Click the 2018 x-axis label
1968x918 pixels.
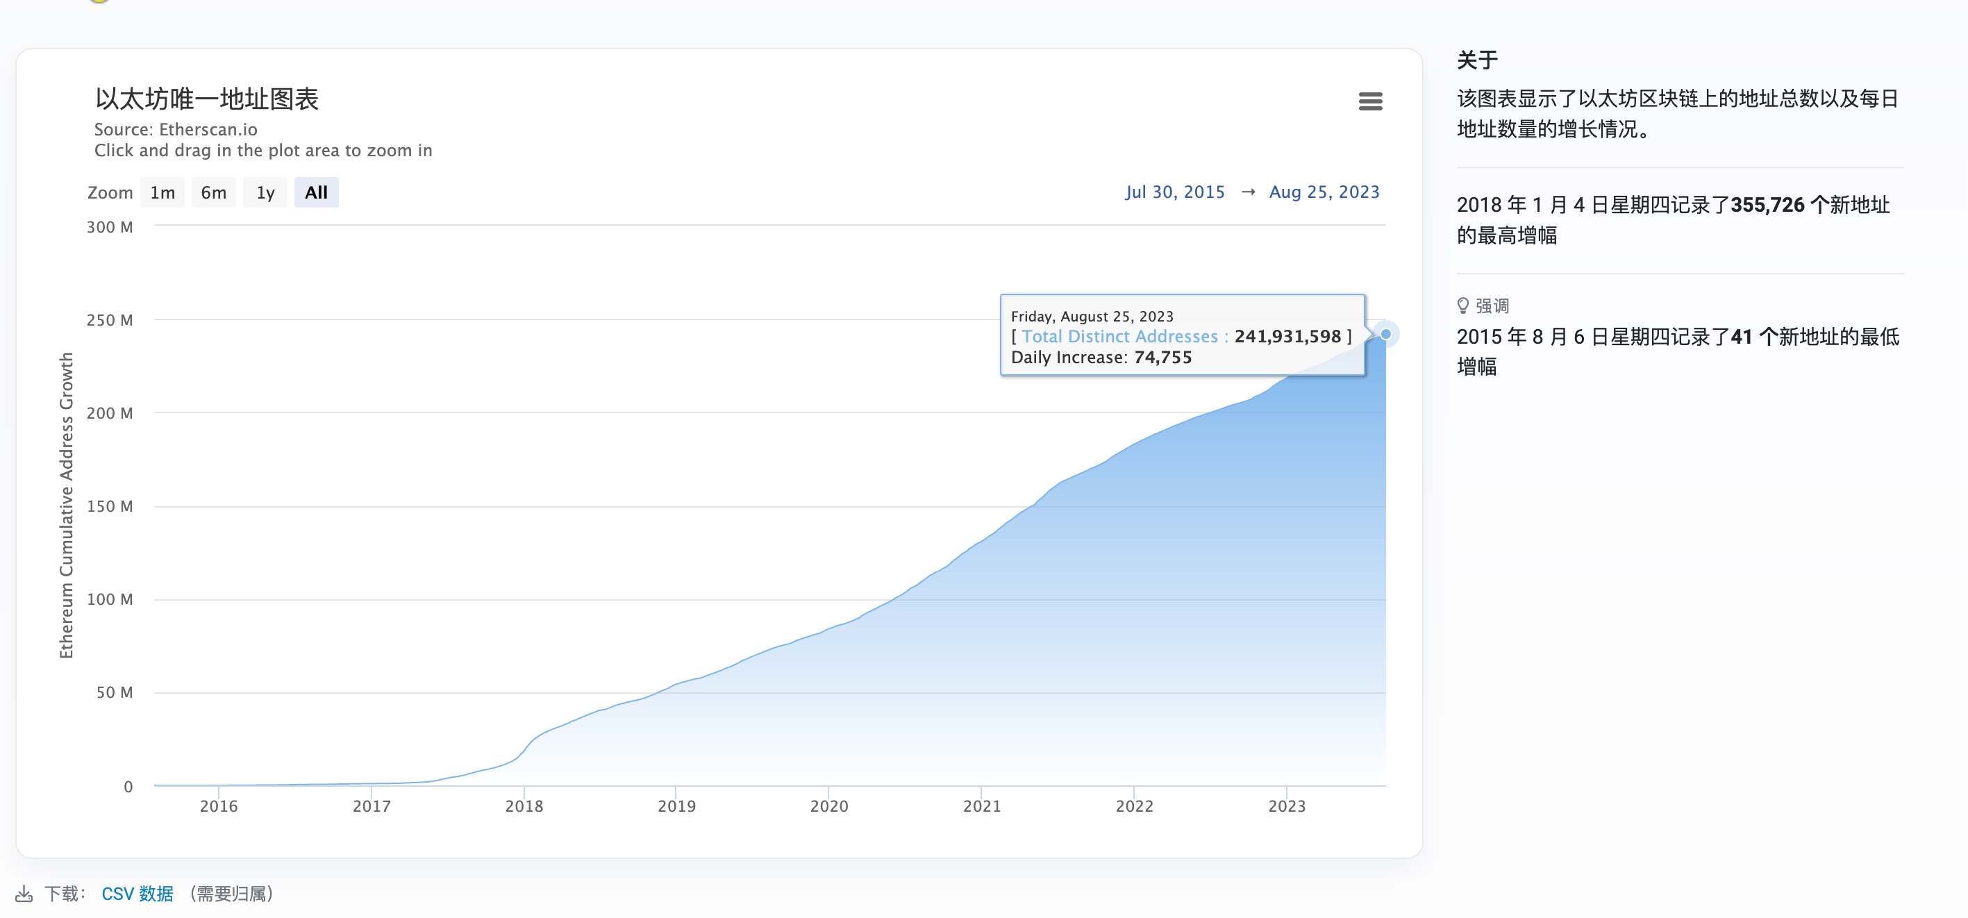[524, 806]
